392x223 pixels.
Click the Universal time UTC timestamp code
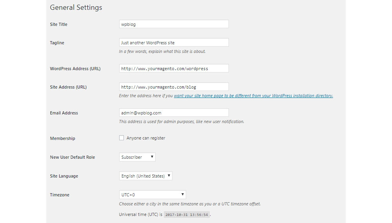[x=187, y=215]
